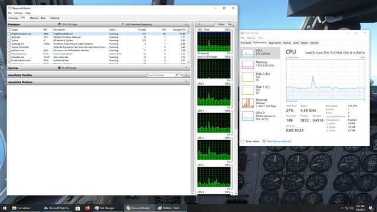
Task: Open the Windows Start menu
Action: coord(4,208)
